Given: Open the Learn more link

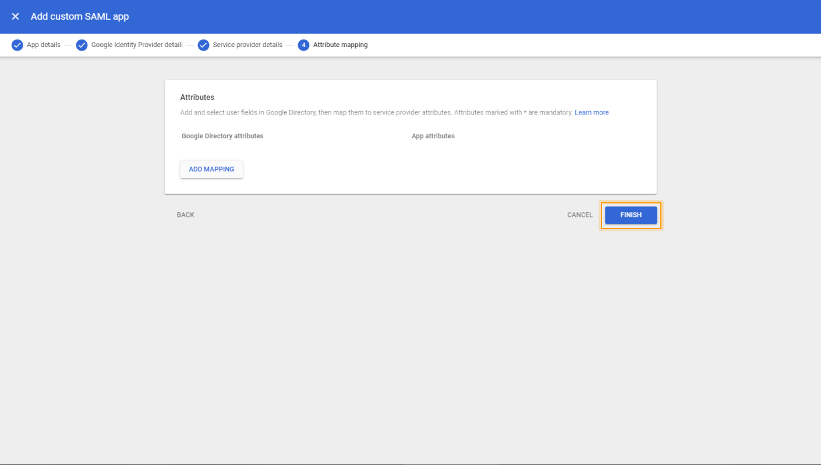Looking at the screenshot, I should click(592, 113).
